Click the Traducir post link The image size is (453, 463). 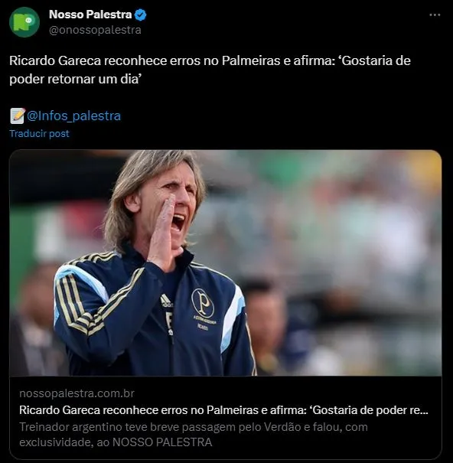point(39,133)
